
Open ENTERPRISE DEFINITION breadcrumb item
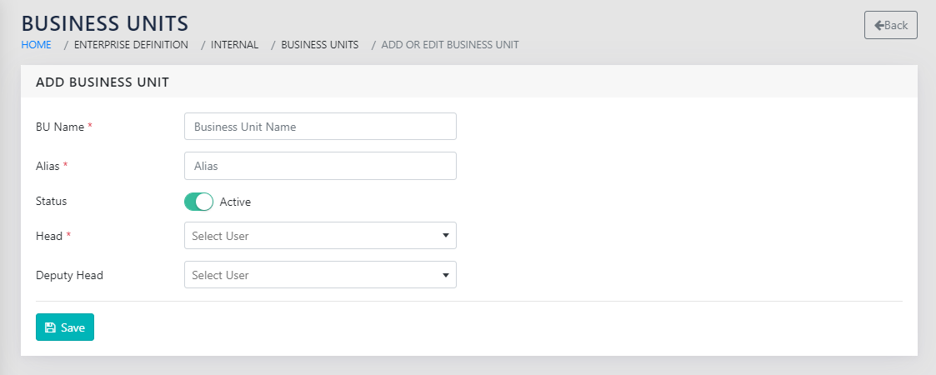[x=131, y=45]
